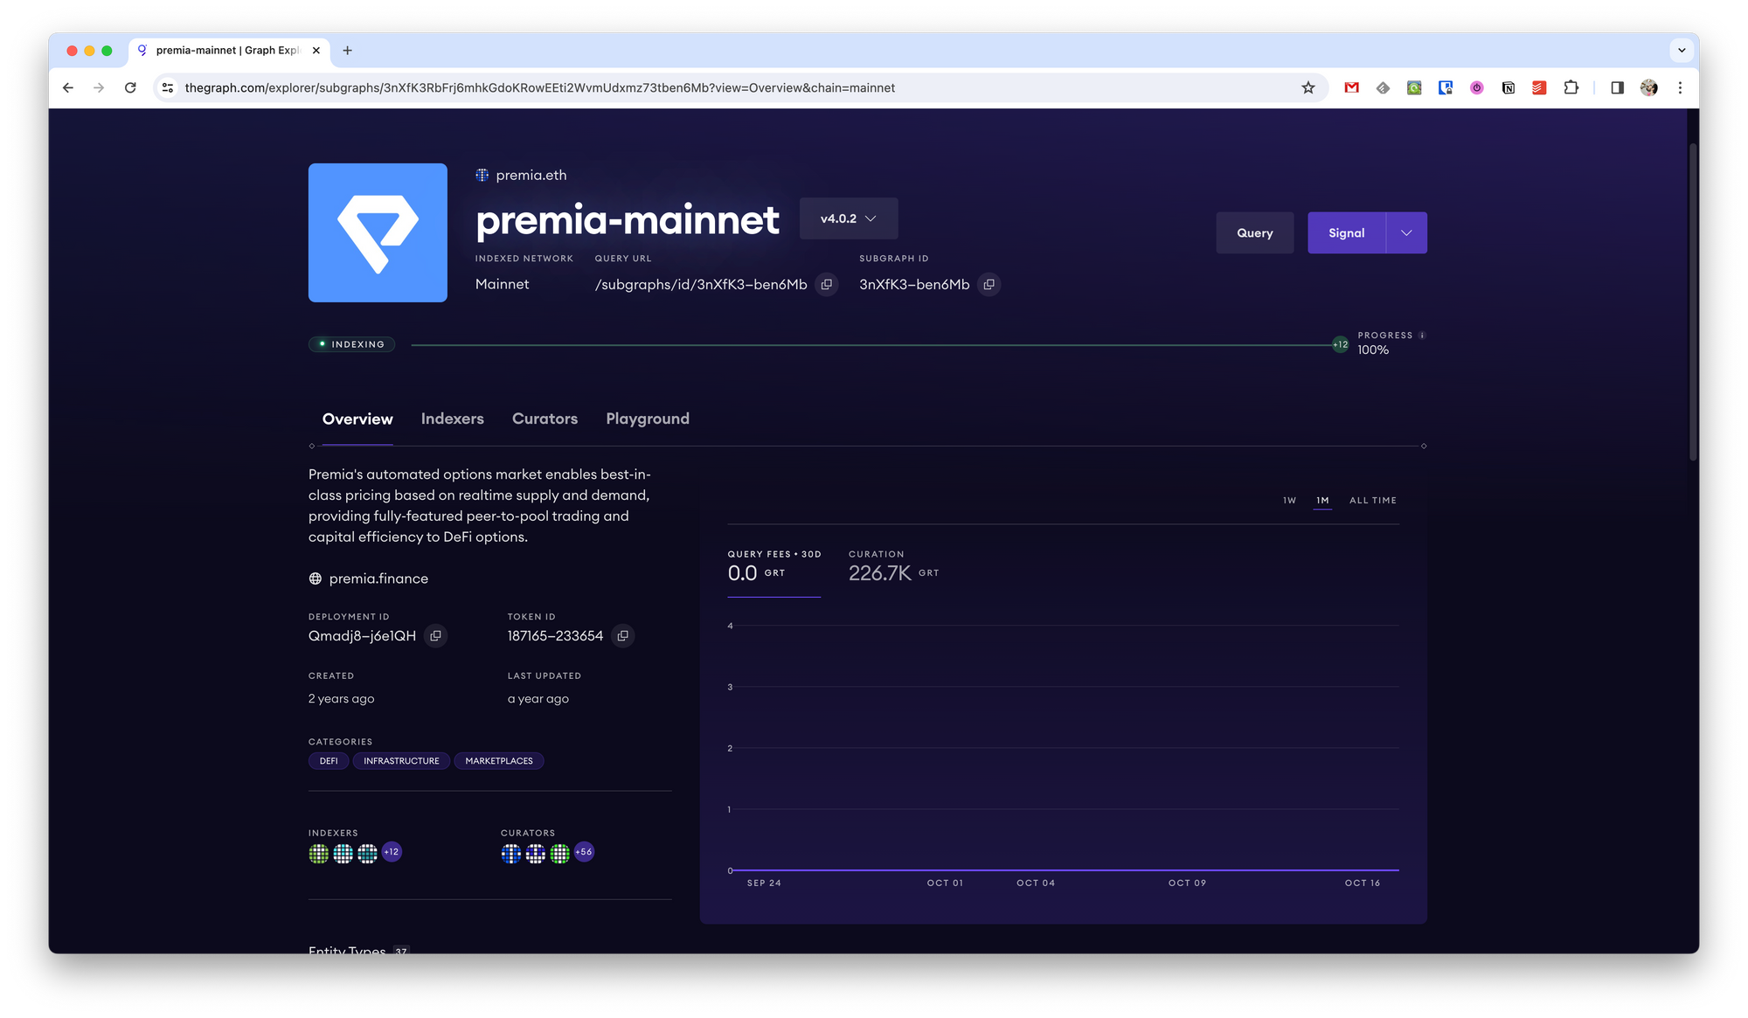This screenshot has height=1018, width=1748.
Task: Open Chrome side panel icon
Action: (x=1617, y=87)
